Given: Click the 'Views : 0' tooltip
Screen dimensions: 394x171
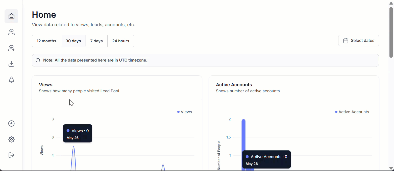Looking at the screenshot, I should click(x=78, y=133).
